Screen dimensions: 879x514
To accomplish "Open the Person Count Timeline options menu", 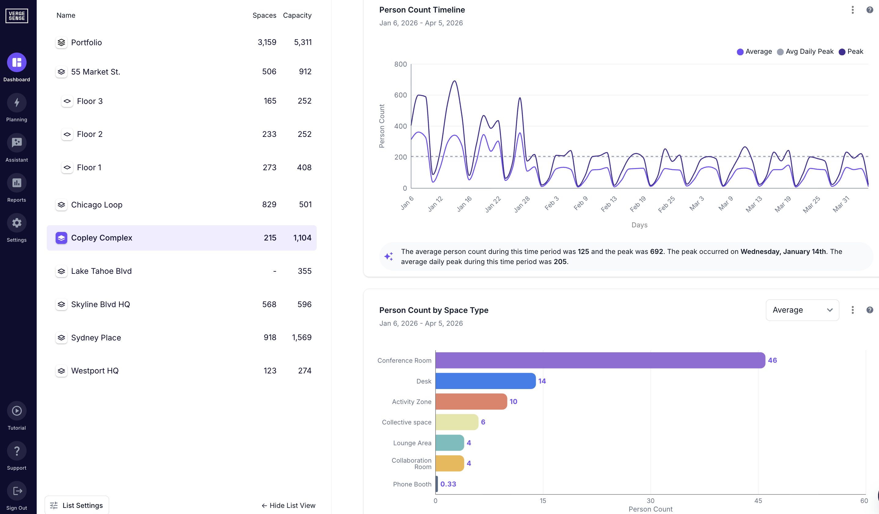I will coord(852,10).
